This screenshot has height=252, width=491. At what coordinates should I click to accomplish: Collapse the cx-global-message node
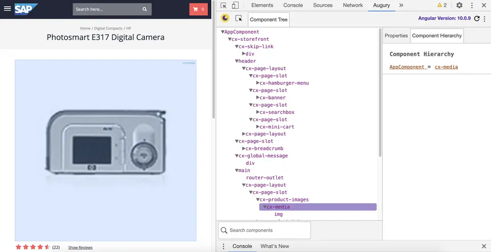tap(237, 156)
